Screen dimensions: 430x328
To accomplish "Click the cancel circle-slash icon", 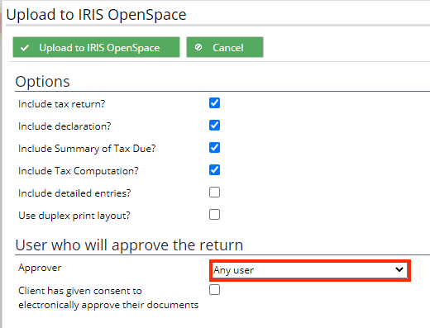I will tap(198, 47).
